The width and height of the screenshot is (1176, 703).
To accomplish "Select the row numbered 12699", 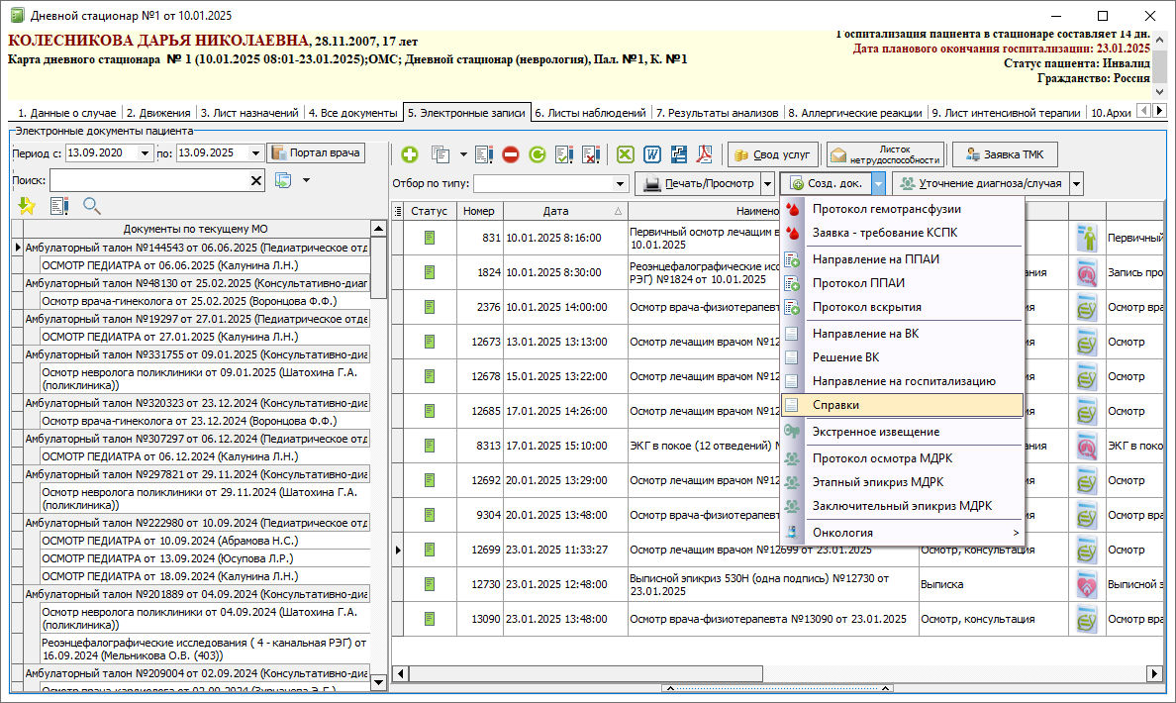I will tap(778, 550).
